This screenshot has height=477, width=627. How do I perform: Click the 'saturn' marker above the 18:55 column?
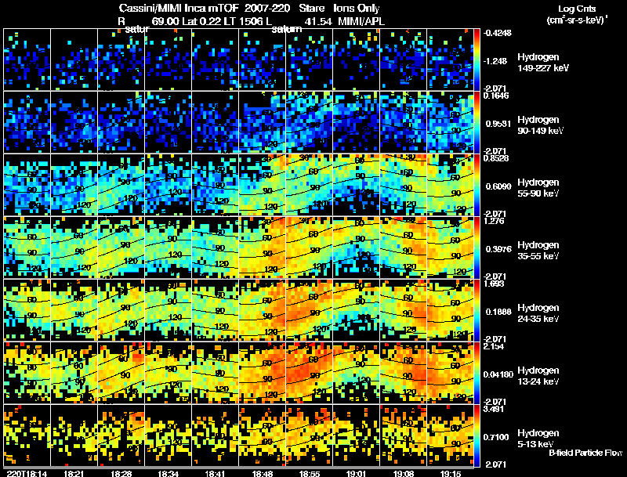[287, 29]
